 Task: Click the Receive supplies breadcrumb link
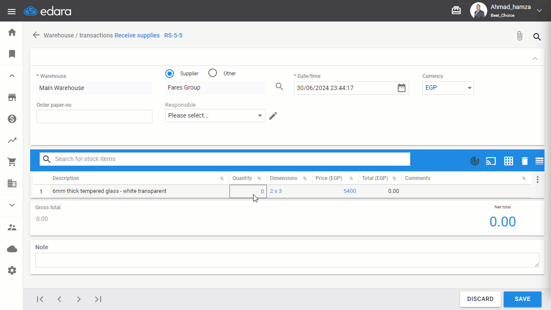pyautogui.click(x=137, y=35)
